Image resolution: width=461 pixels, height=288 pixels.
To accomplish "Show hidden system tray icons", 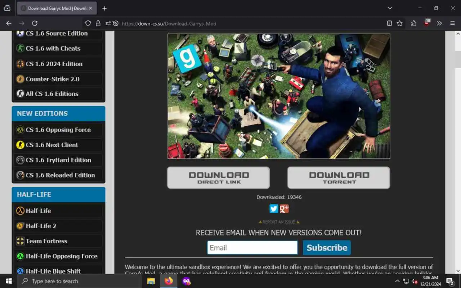I will point(397,281).
